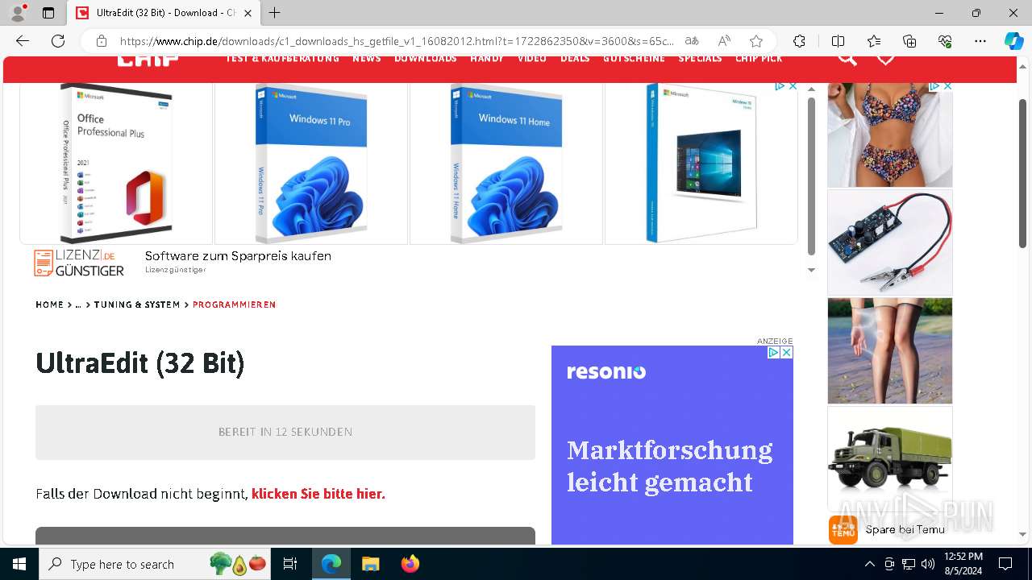Open the News menu item
Viewport: 1032px width, 580px height.
click(367, 58)
